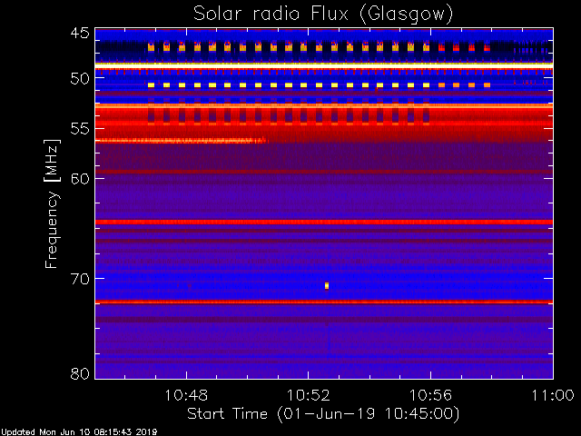This screenshot has width=581, height=436.
Task: Select the 10:52 time tick label
Action: click(308, 396)
